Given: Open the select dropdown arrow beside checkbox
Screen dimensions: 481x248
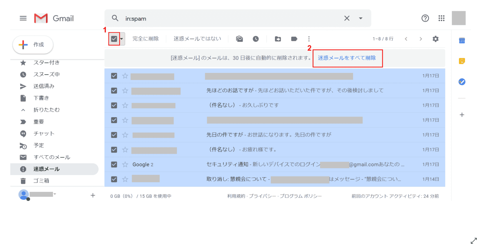Looking at the screenshot, I should (x=122, y=39).
